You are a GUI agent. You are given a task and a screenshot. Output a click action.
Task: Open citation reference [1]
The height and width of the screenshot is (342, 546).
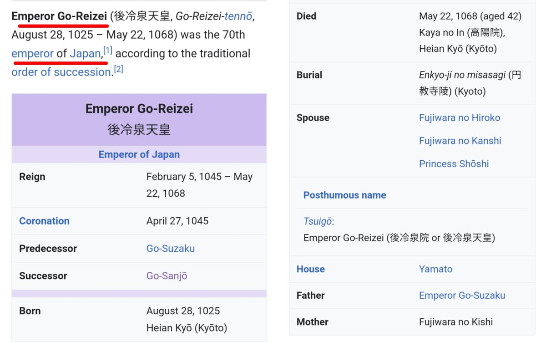click(x=108, y=50)
